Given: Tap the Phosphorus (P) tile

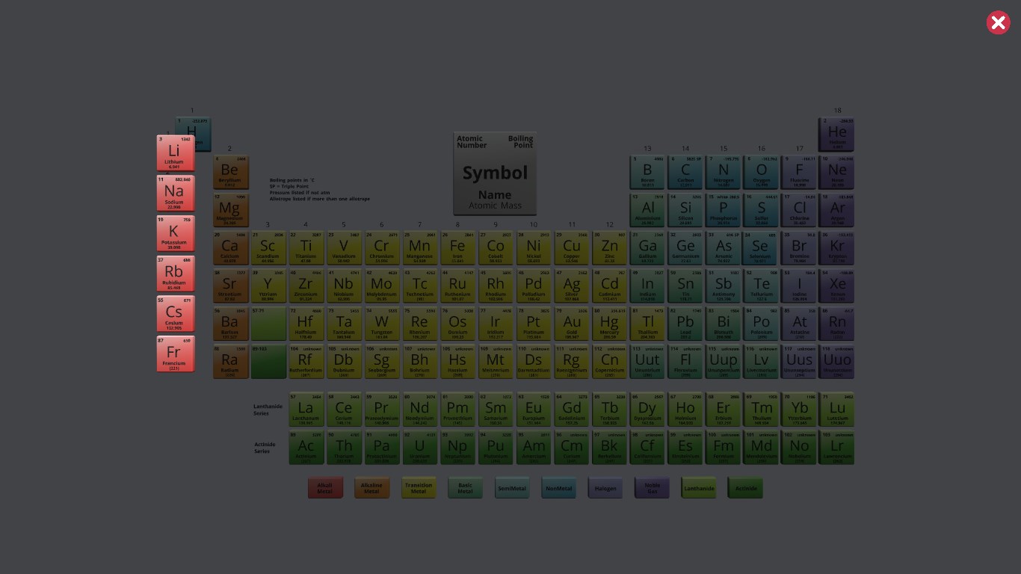Looking at the screenshot, I should 724,210.
